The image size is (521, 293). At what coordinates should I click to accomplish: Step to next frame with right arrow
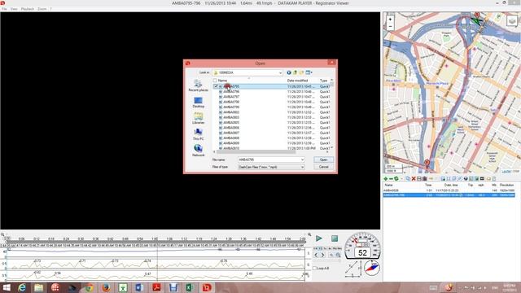[322, 255]
